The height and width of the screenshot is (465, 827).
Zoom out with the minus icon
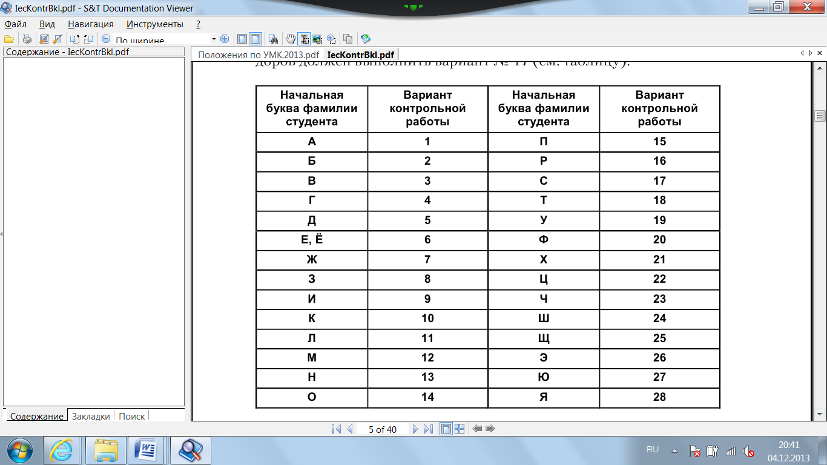(106, 39)
